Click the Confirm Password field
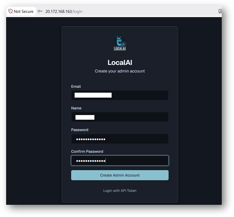Image resolution: width=234 pixels, height=217 pixels. point(120,160)
